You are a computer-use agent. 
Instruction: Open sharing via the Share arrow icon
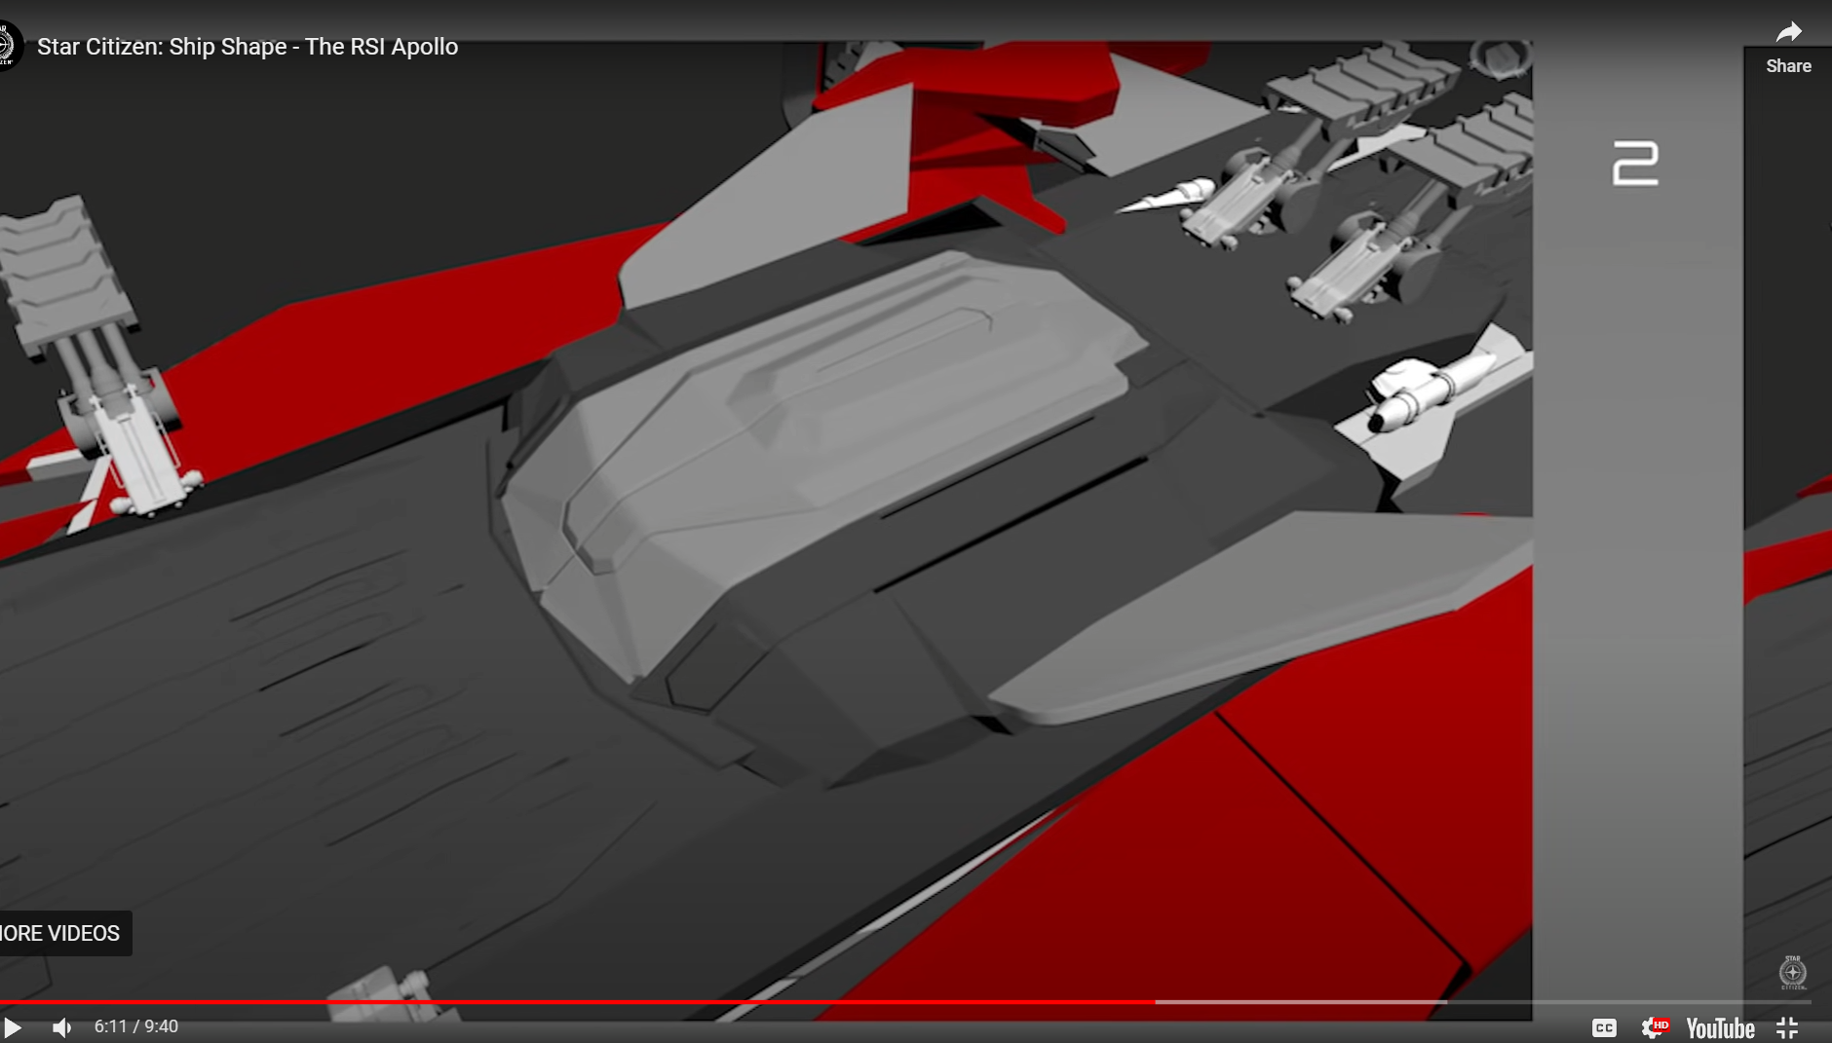1789,30
